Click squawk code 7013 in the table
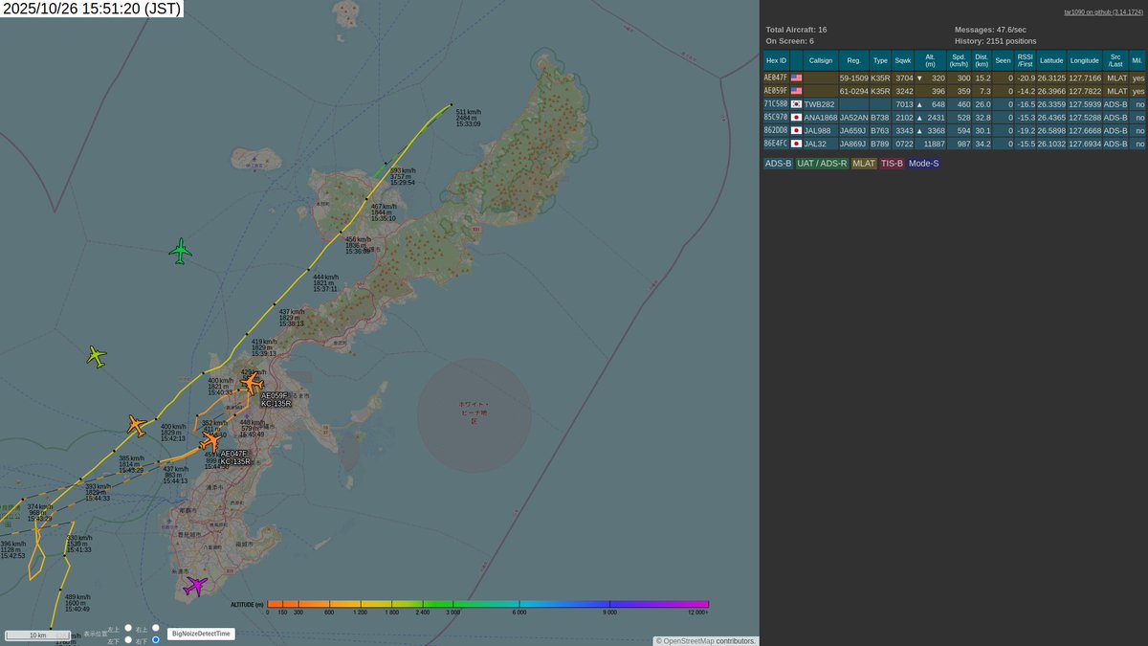Viewport: 1148px width, 646px height. (x=903, y=104)
